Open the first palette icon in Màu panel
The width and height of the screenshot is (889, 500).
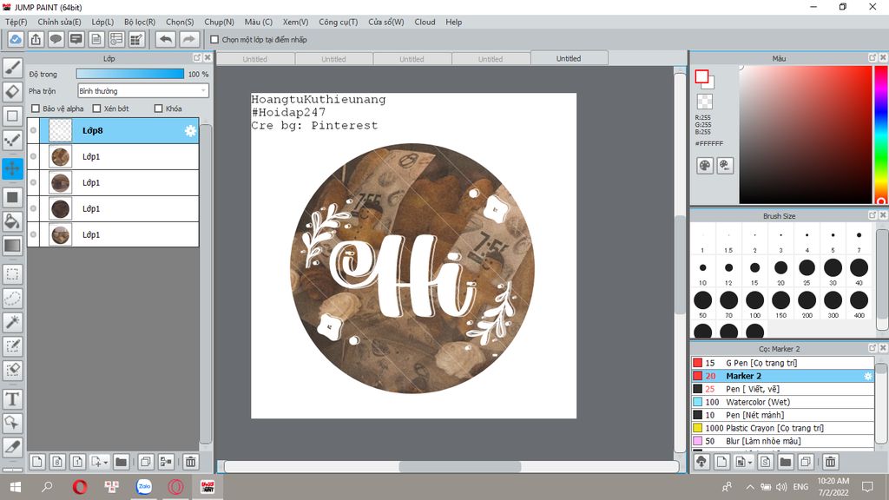(x=705, y=166)
